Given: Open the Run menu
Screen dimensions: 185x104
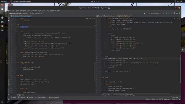Looking at the screenshot, I should [40, 11].
